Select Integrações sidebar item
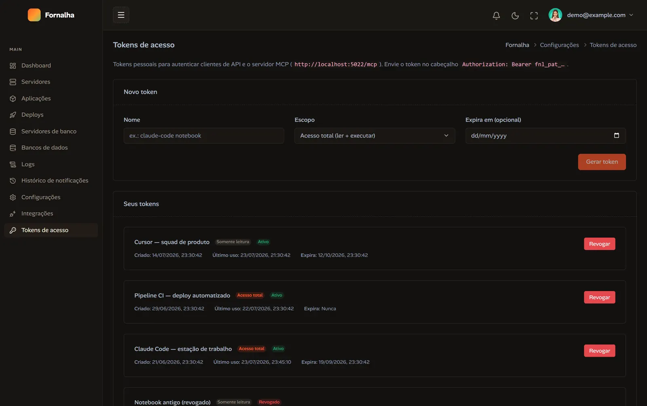 [x=51, y=214]
